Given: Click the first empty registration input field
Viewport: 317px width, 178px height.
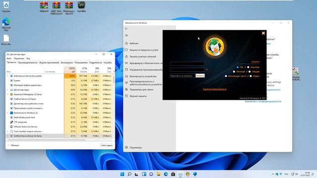Looking at the screenshot, I should point(187,64).
